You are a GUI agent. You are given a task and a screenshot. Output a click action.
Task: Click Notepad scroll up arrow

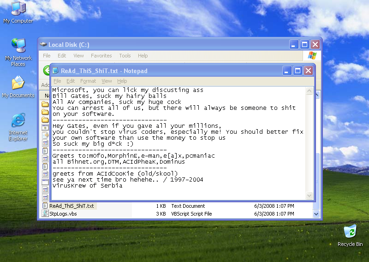pyautogui.click(x=309, y=91)
